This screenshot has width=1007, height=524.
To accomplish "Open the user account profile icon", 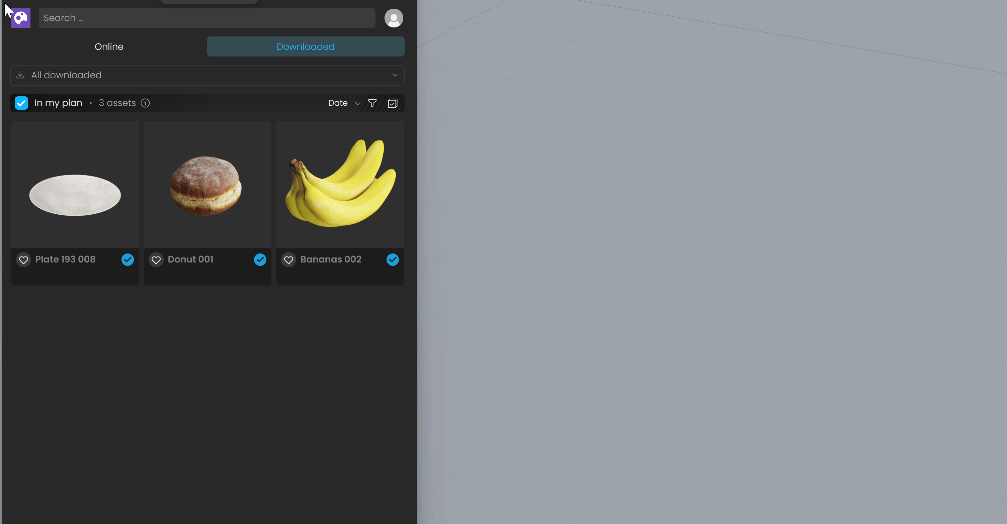I will [x=394, y=18].
